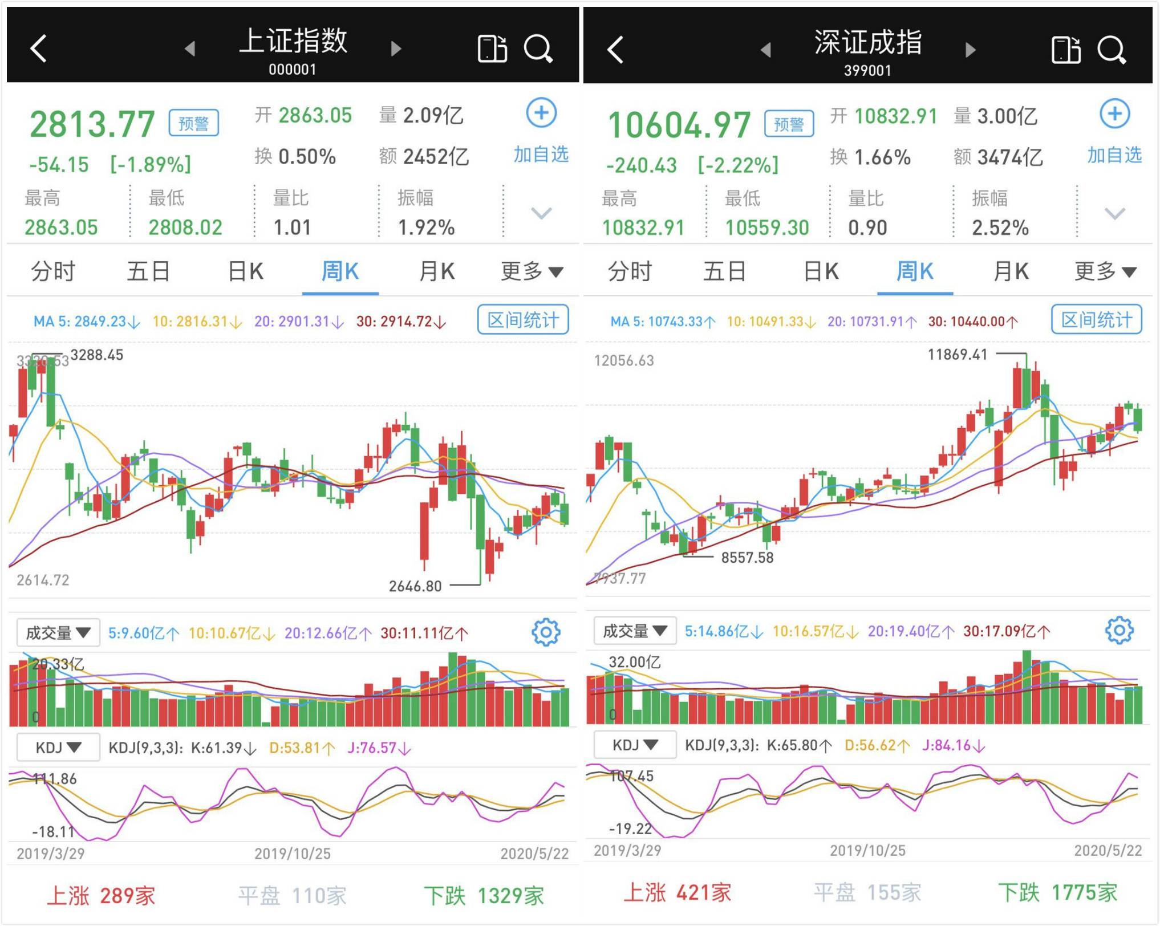Tap the 下跌 1329家 count
The height and width of the screenshot is (926, 1160).
[x=484, y=896]
